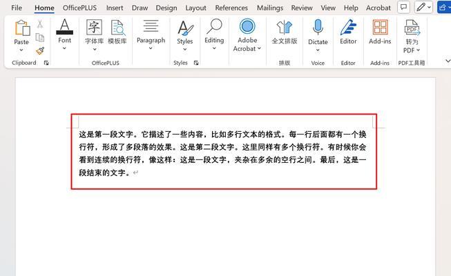Screen dimensions: 451x276
Task: Expand the Styles dropdown arrow
Action: click(185, 50)
